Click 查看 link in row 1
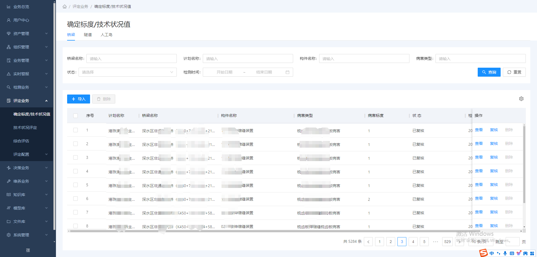 click(x=479, y=130)
